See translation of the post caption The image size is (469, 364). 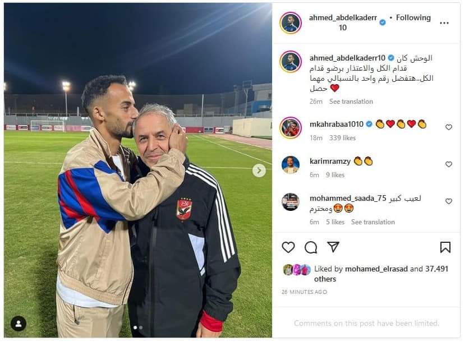351,102
